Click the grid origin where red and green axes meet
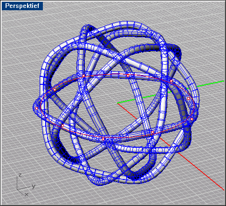 117,103
